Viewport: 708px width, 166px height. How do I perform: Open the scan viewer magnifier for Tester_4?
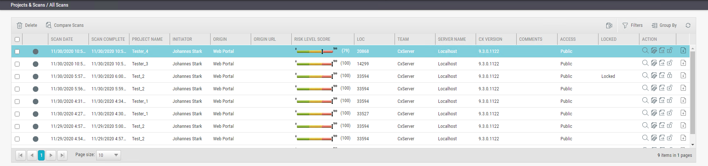click(645, 51)
